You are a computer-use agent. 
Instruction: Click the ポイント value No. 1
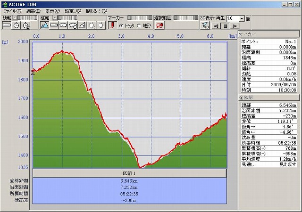291,41
